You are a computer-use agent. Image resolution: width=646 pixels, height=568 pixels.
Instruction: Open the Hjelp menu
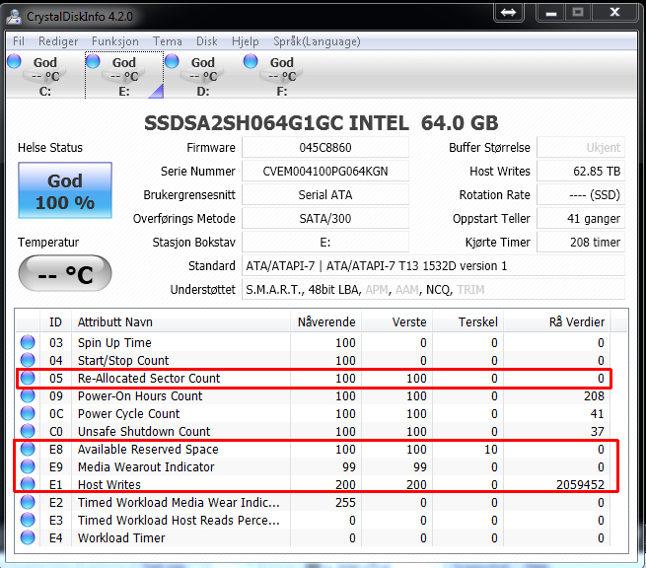tap(246, 41)
